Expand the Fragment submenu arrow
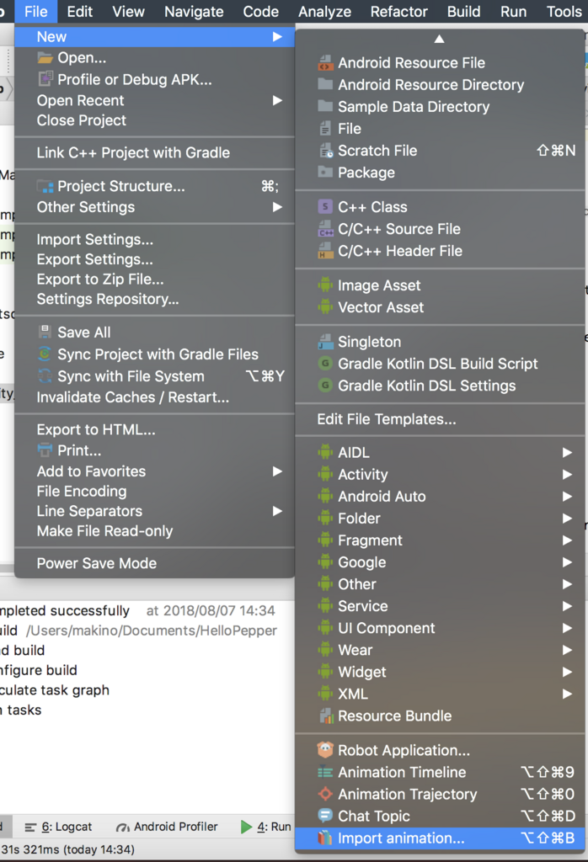This screenshot has width=588, height=862. click(x=567, y=540)
